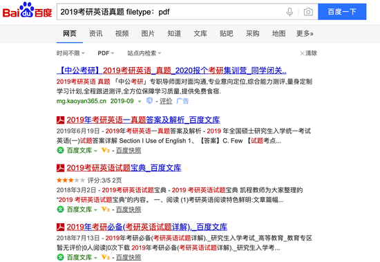The height and width of the screenshot is (262, 380).
Task: Switch to the 视频 tab
Action: point(122,33)
